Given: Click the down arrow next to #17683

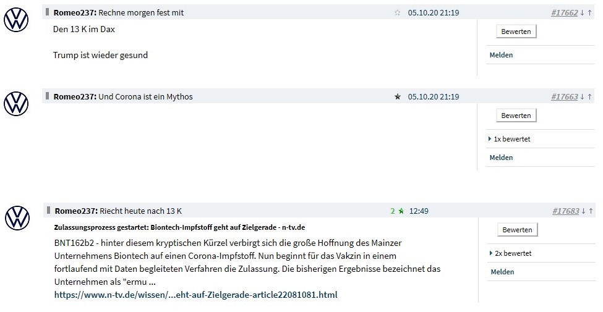Looking at the screenshot, I should 583,211.
